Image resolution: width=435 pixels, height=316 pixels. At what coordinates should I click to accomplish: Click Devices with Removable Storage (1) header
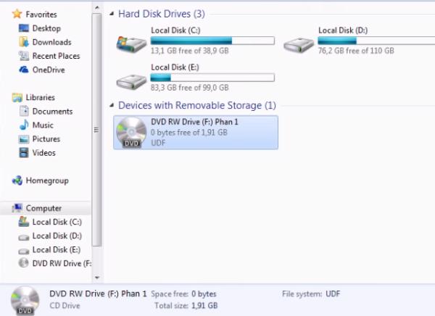197,105
